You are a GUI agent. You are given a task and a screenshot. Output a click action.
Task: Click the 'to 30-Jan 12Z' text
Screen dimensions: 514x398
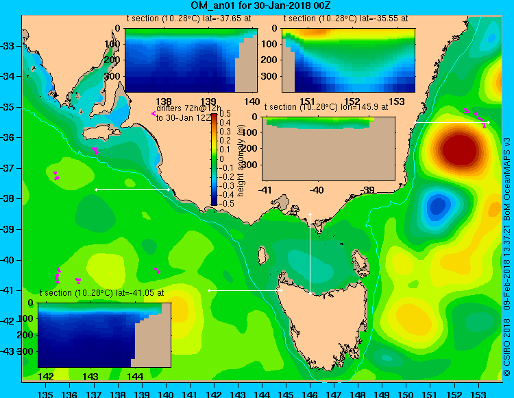pyautogui.click(x=183, y=118)
